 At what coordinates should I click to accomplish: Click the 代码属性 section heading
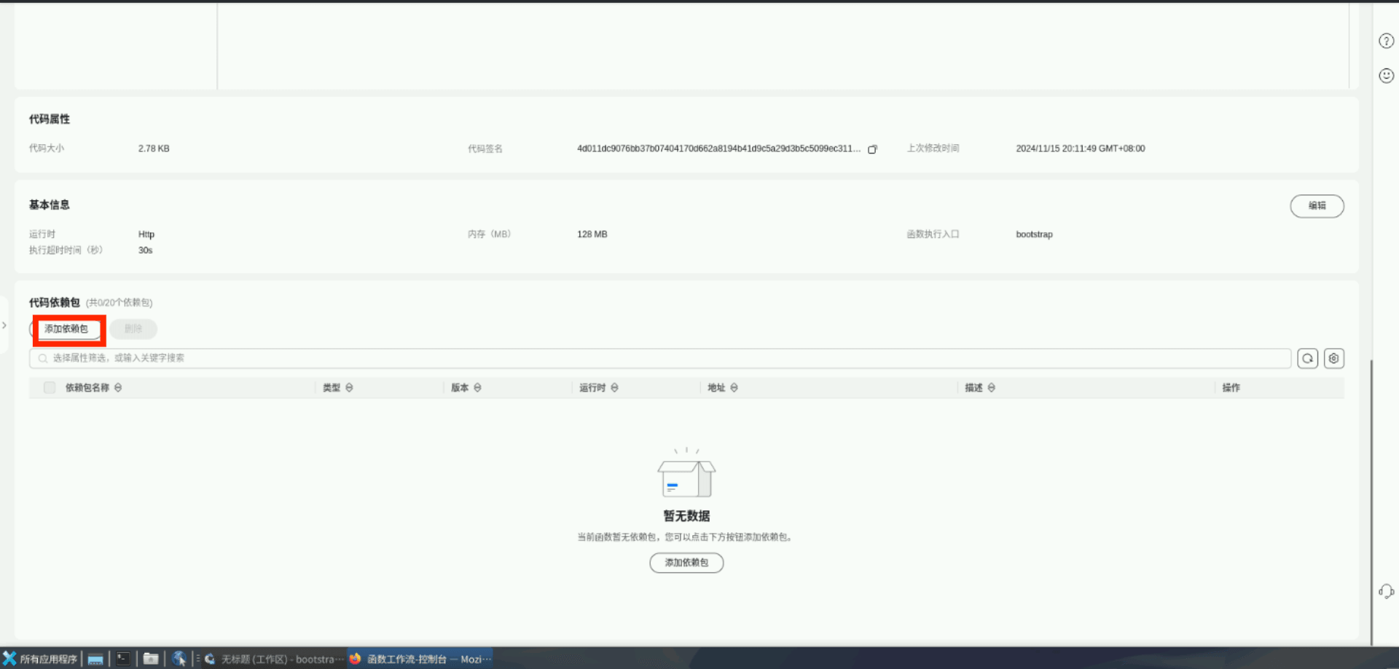[x=50, y=119]
